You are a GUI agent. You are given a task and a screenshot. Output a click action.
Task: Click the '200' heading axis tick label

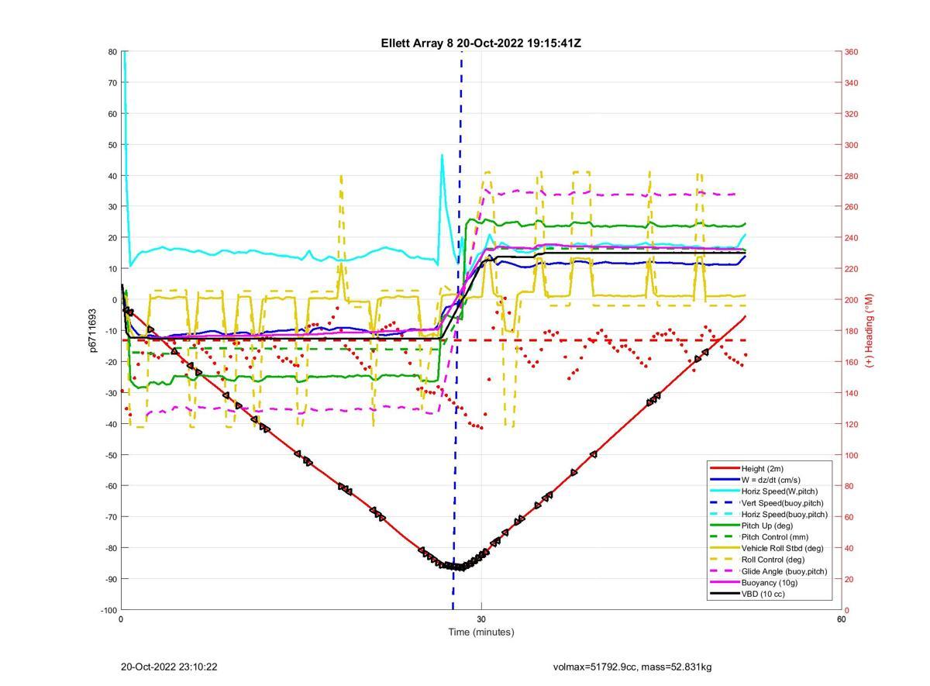851,300
